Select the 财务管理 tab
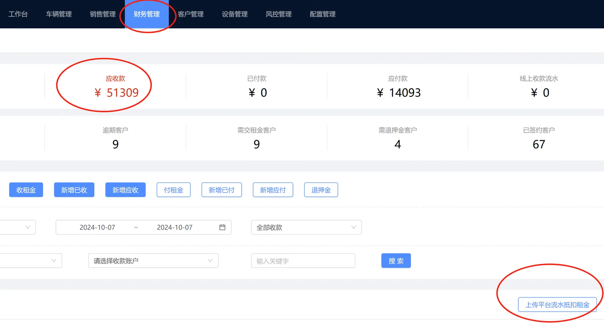The image size is (604, 323). [x=147, y=14]
